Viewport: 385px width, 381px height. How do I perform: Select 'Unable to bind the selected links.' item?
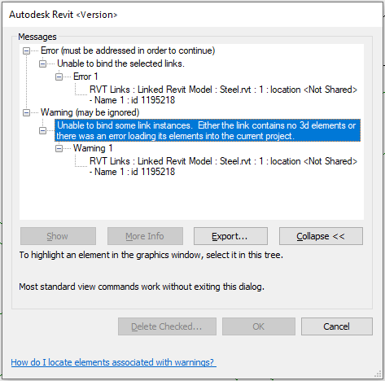pos(120,63)
